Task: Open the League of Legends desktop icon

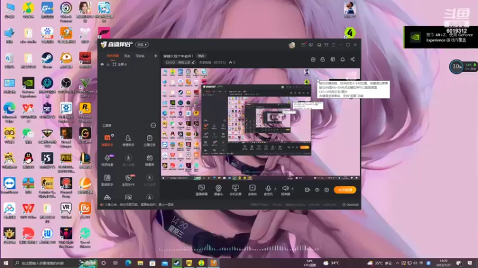Action: coord(85,161)
